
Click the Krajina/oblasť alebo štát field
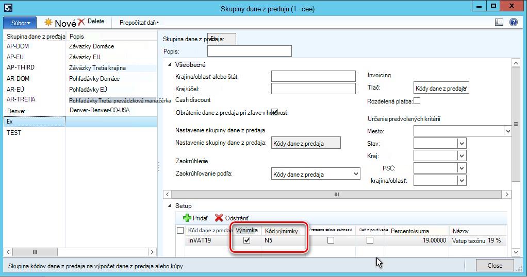tap(313, 76)
